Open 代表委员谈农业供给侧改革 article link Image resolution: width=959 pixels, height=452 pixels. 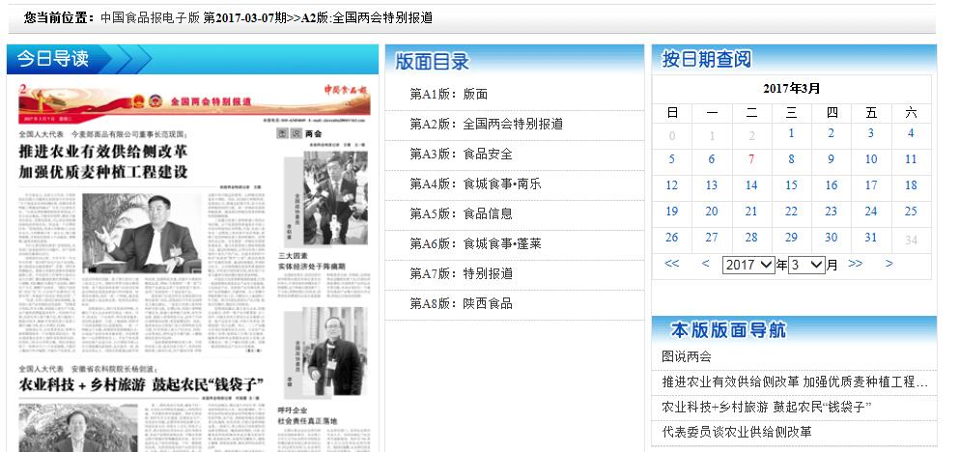(736, 432)
